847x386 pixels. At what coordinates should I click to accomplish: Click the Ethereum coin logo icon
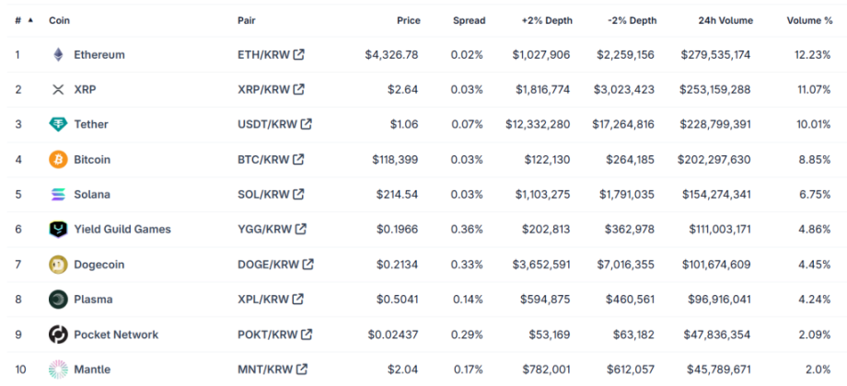pyautogui.click(x=58, y=55)
